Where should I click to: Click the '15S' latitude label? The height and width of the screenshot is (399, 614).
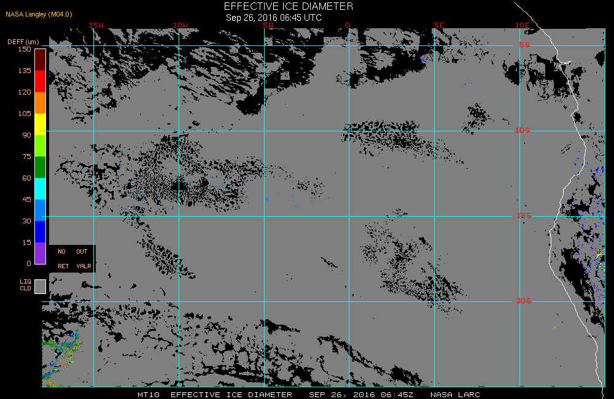pos(524,215)
